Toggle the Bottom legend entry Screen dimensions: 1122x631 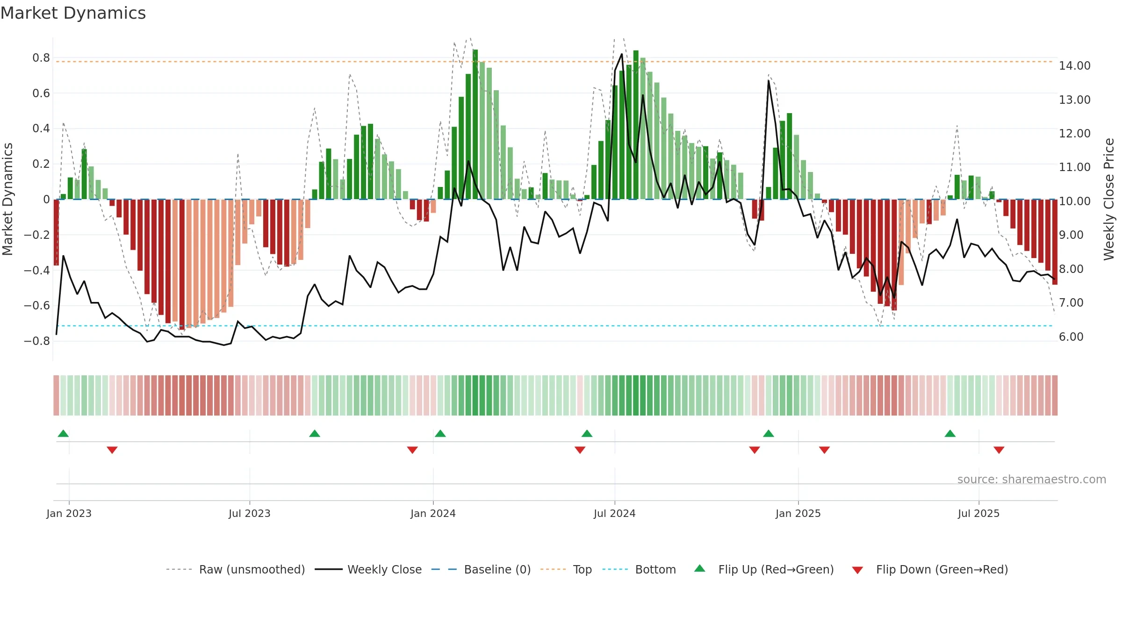pos(639,569)
